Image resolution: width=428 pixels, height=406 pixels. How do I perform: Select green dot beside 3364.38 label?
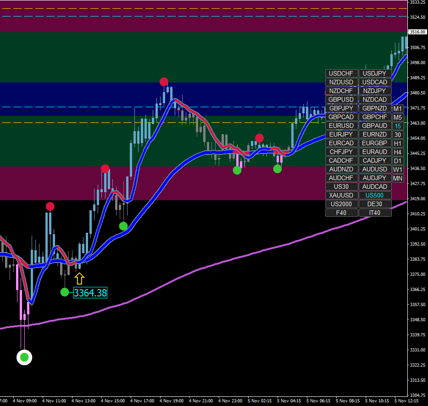point(65,292)
